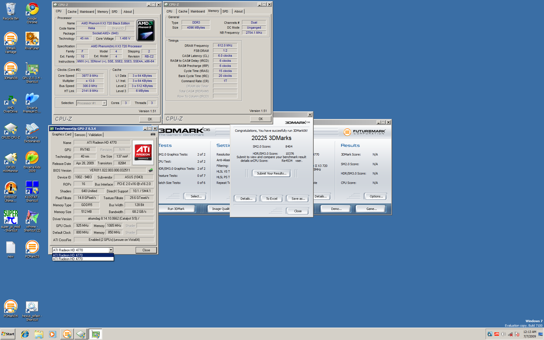Image resolution: width=544 pixels, height=340 pixels.
Task: Open Encarta Premium desktop icon
Action: (x=32, y=102)
